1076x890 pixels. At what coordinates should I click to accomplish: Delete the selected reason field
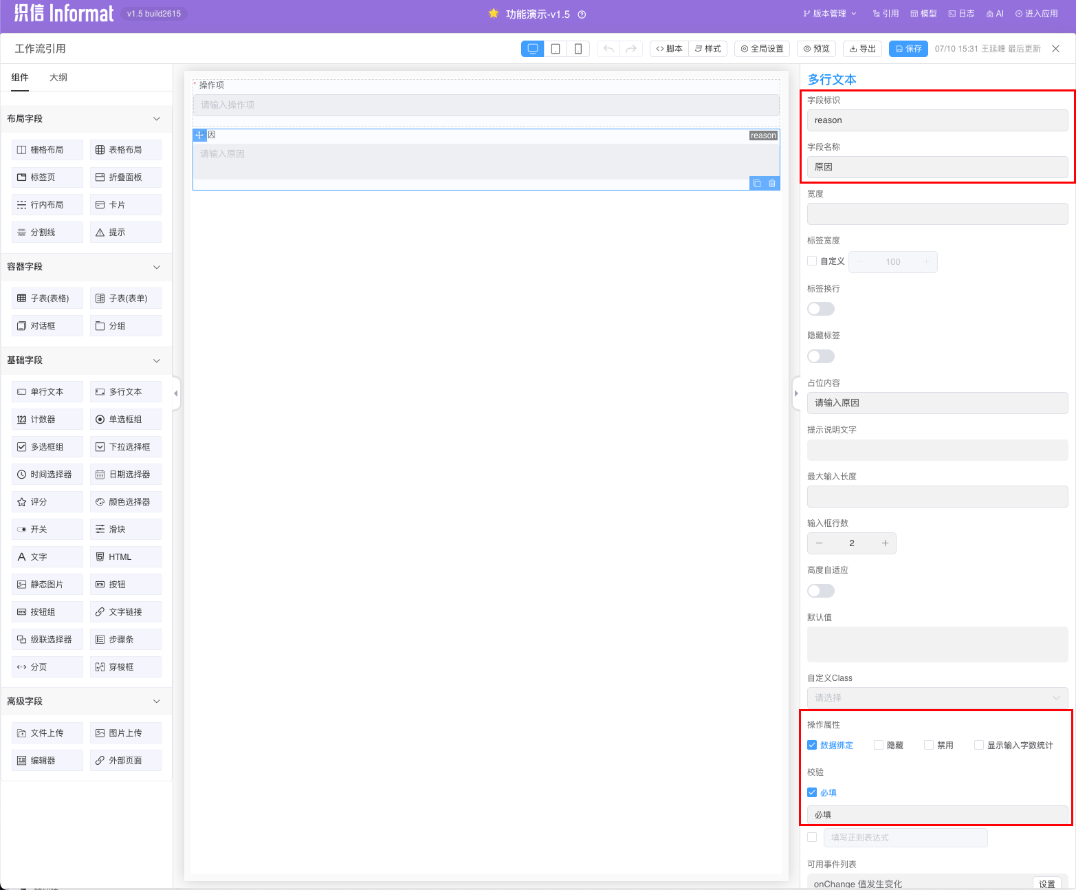click(772, 184)
